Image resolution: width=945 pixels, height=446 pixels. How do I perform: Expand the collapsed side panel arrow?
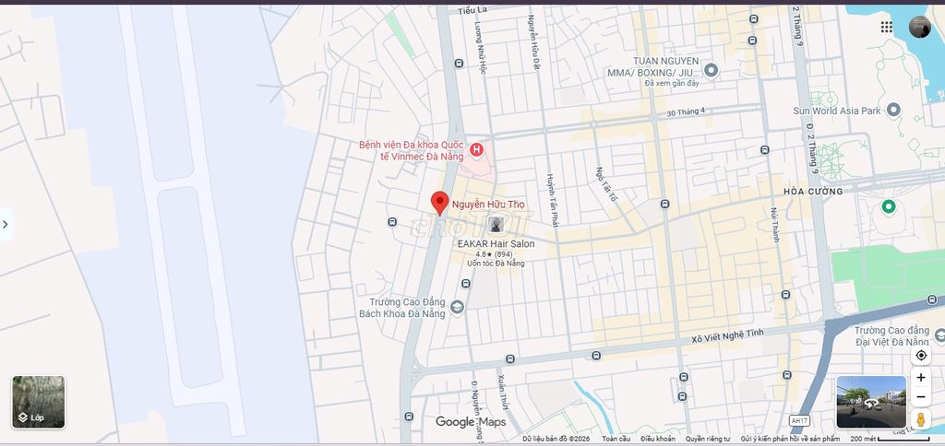point(6,225)
